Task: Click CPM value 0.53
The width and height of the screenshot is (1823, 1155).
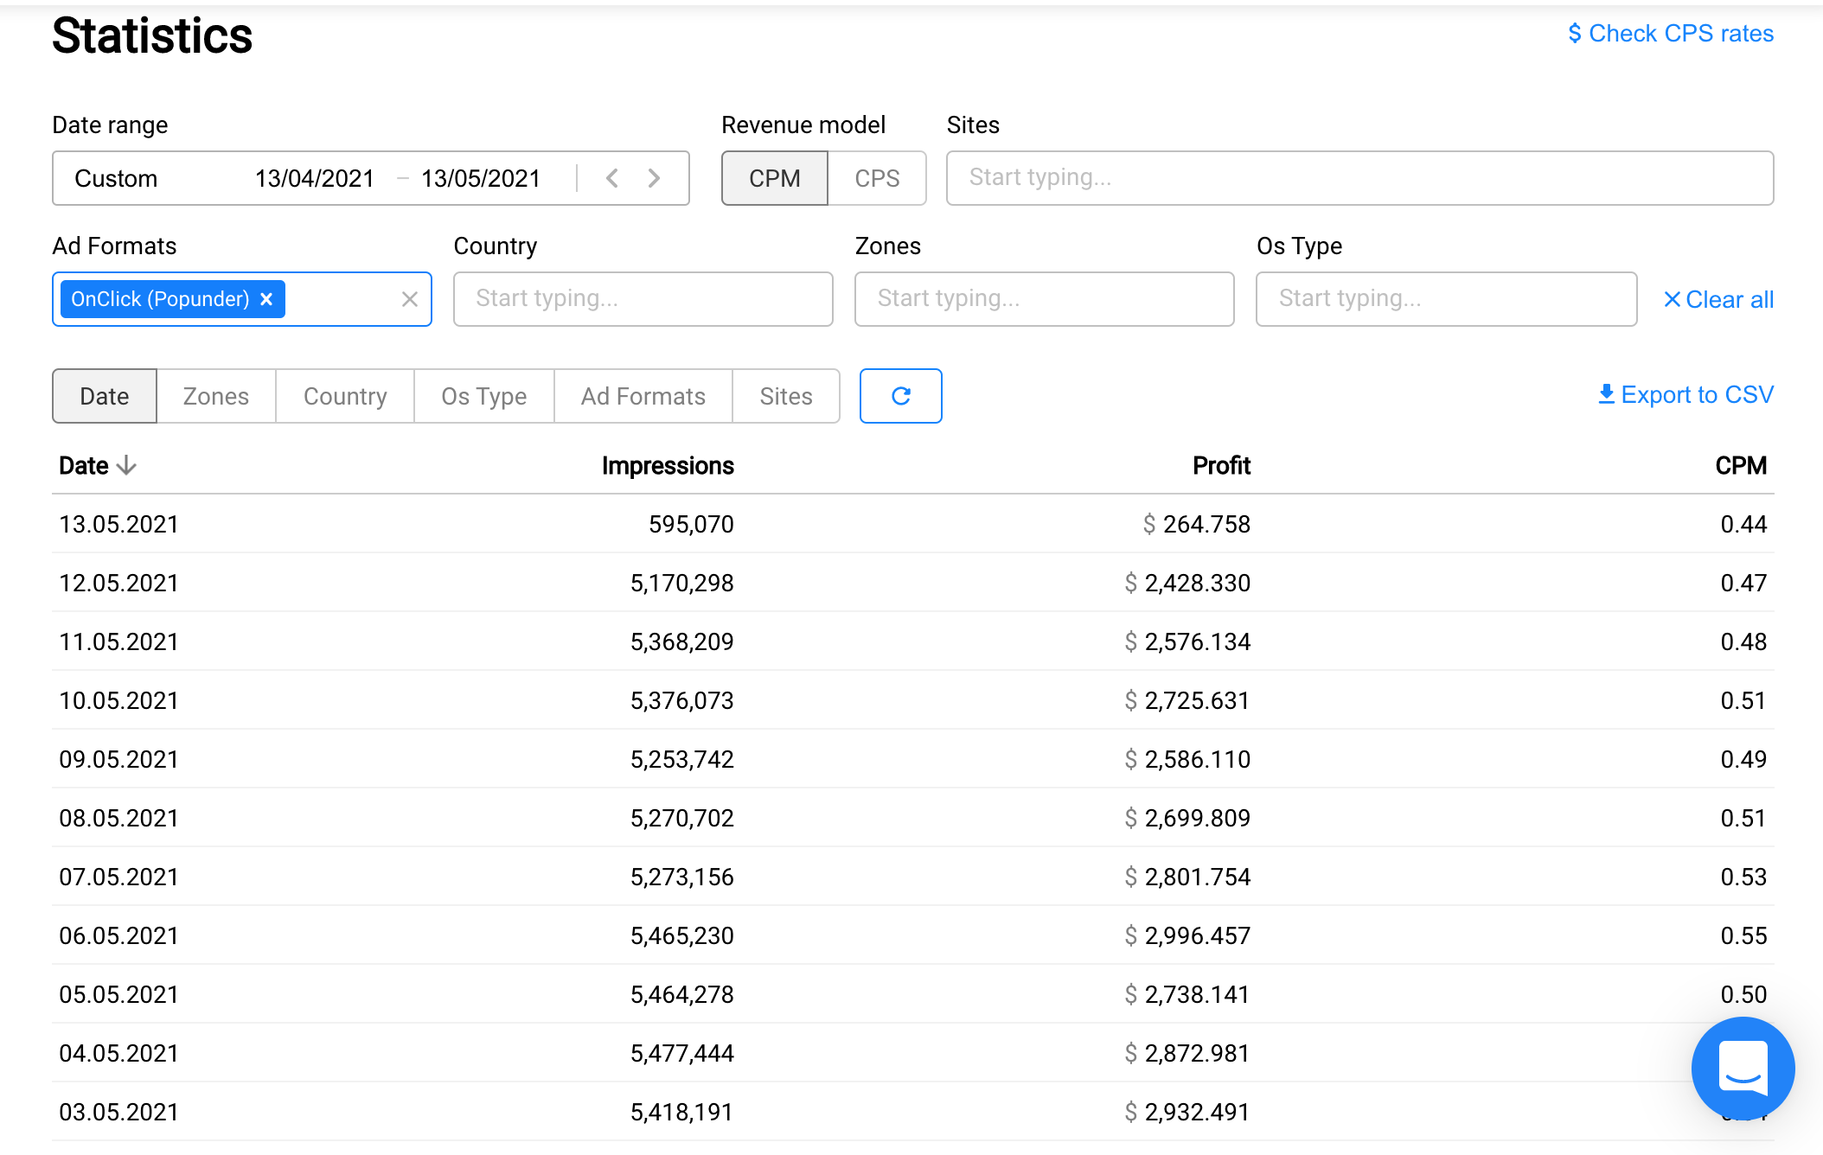Action: point(1743,877)
